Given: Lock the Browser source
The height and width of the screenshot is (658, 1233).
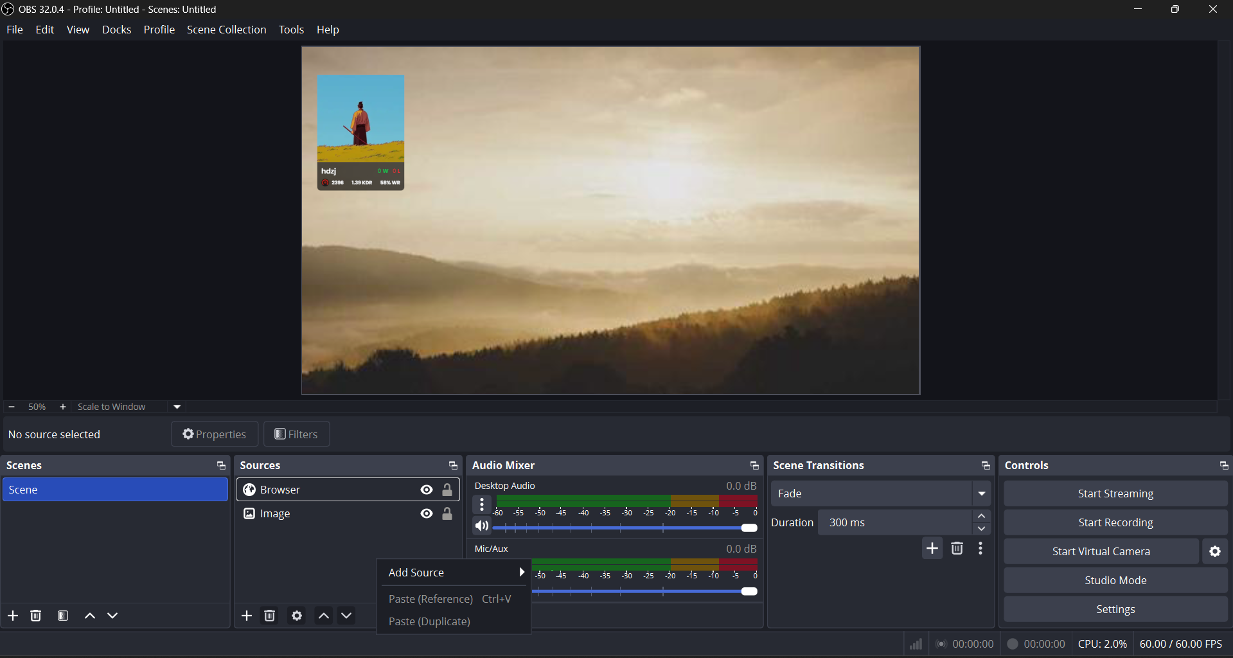Looking at the screenshot, I should [447, 490].
